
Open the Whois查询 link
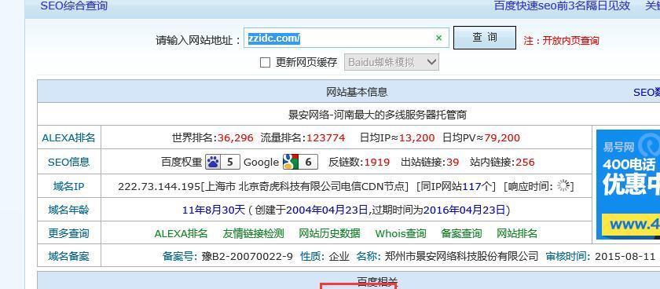click(x=400, y=233)
